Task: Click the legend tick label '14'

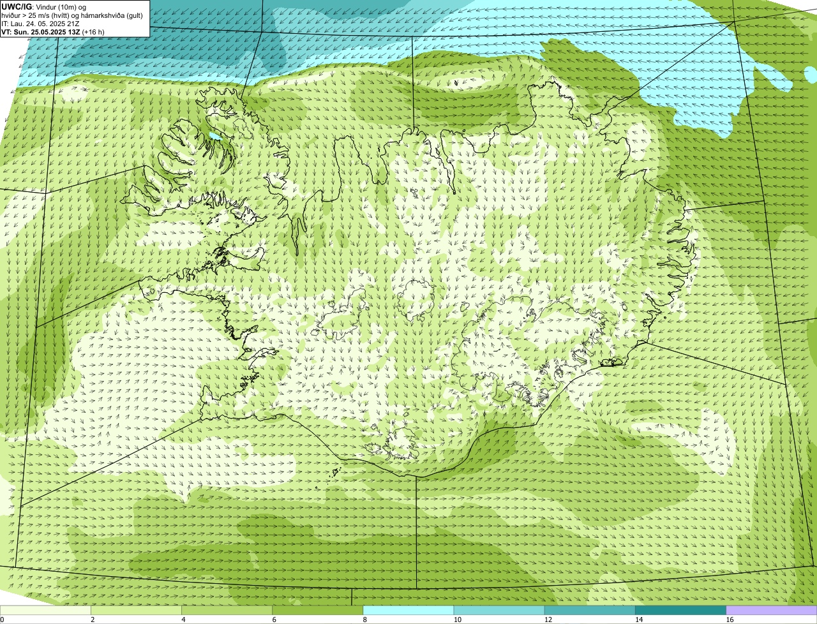Action: (638, 620)
